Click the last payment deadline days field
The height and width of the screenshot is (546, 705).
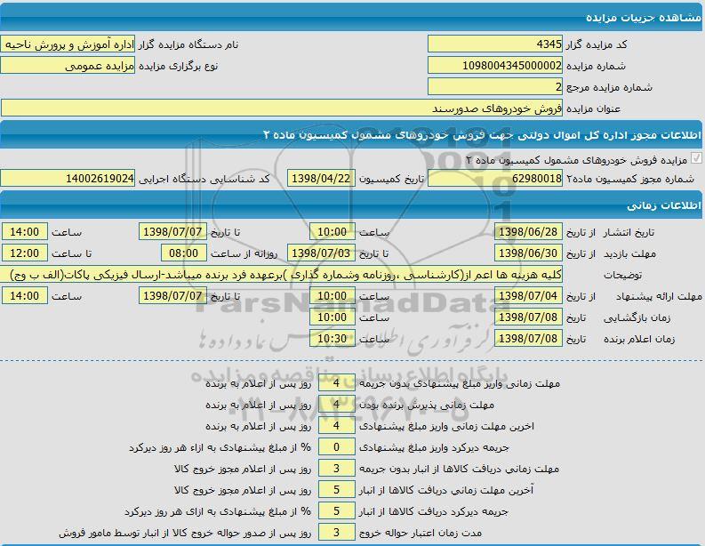336,425
